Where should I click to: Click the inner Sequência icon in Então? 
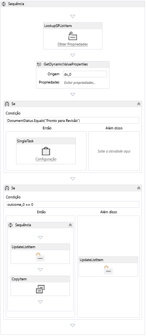coord(11,225)
